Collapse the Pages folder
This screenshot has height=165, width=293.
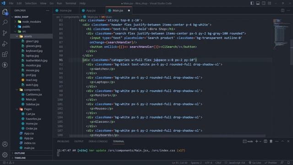click(32, 109)
